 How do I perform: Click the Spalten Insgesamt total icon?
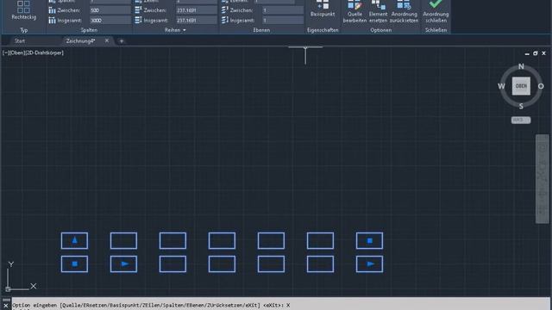pos(52,20)
